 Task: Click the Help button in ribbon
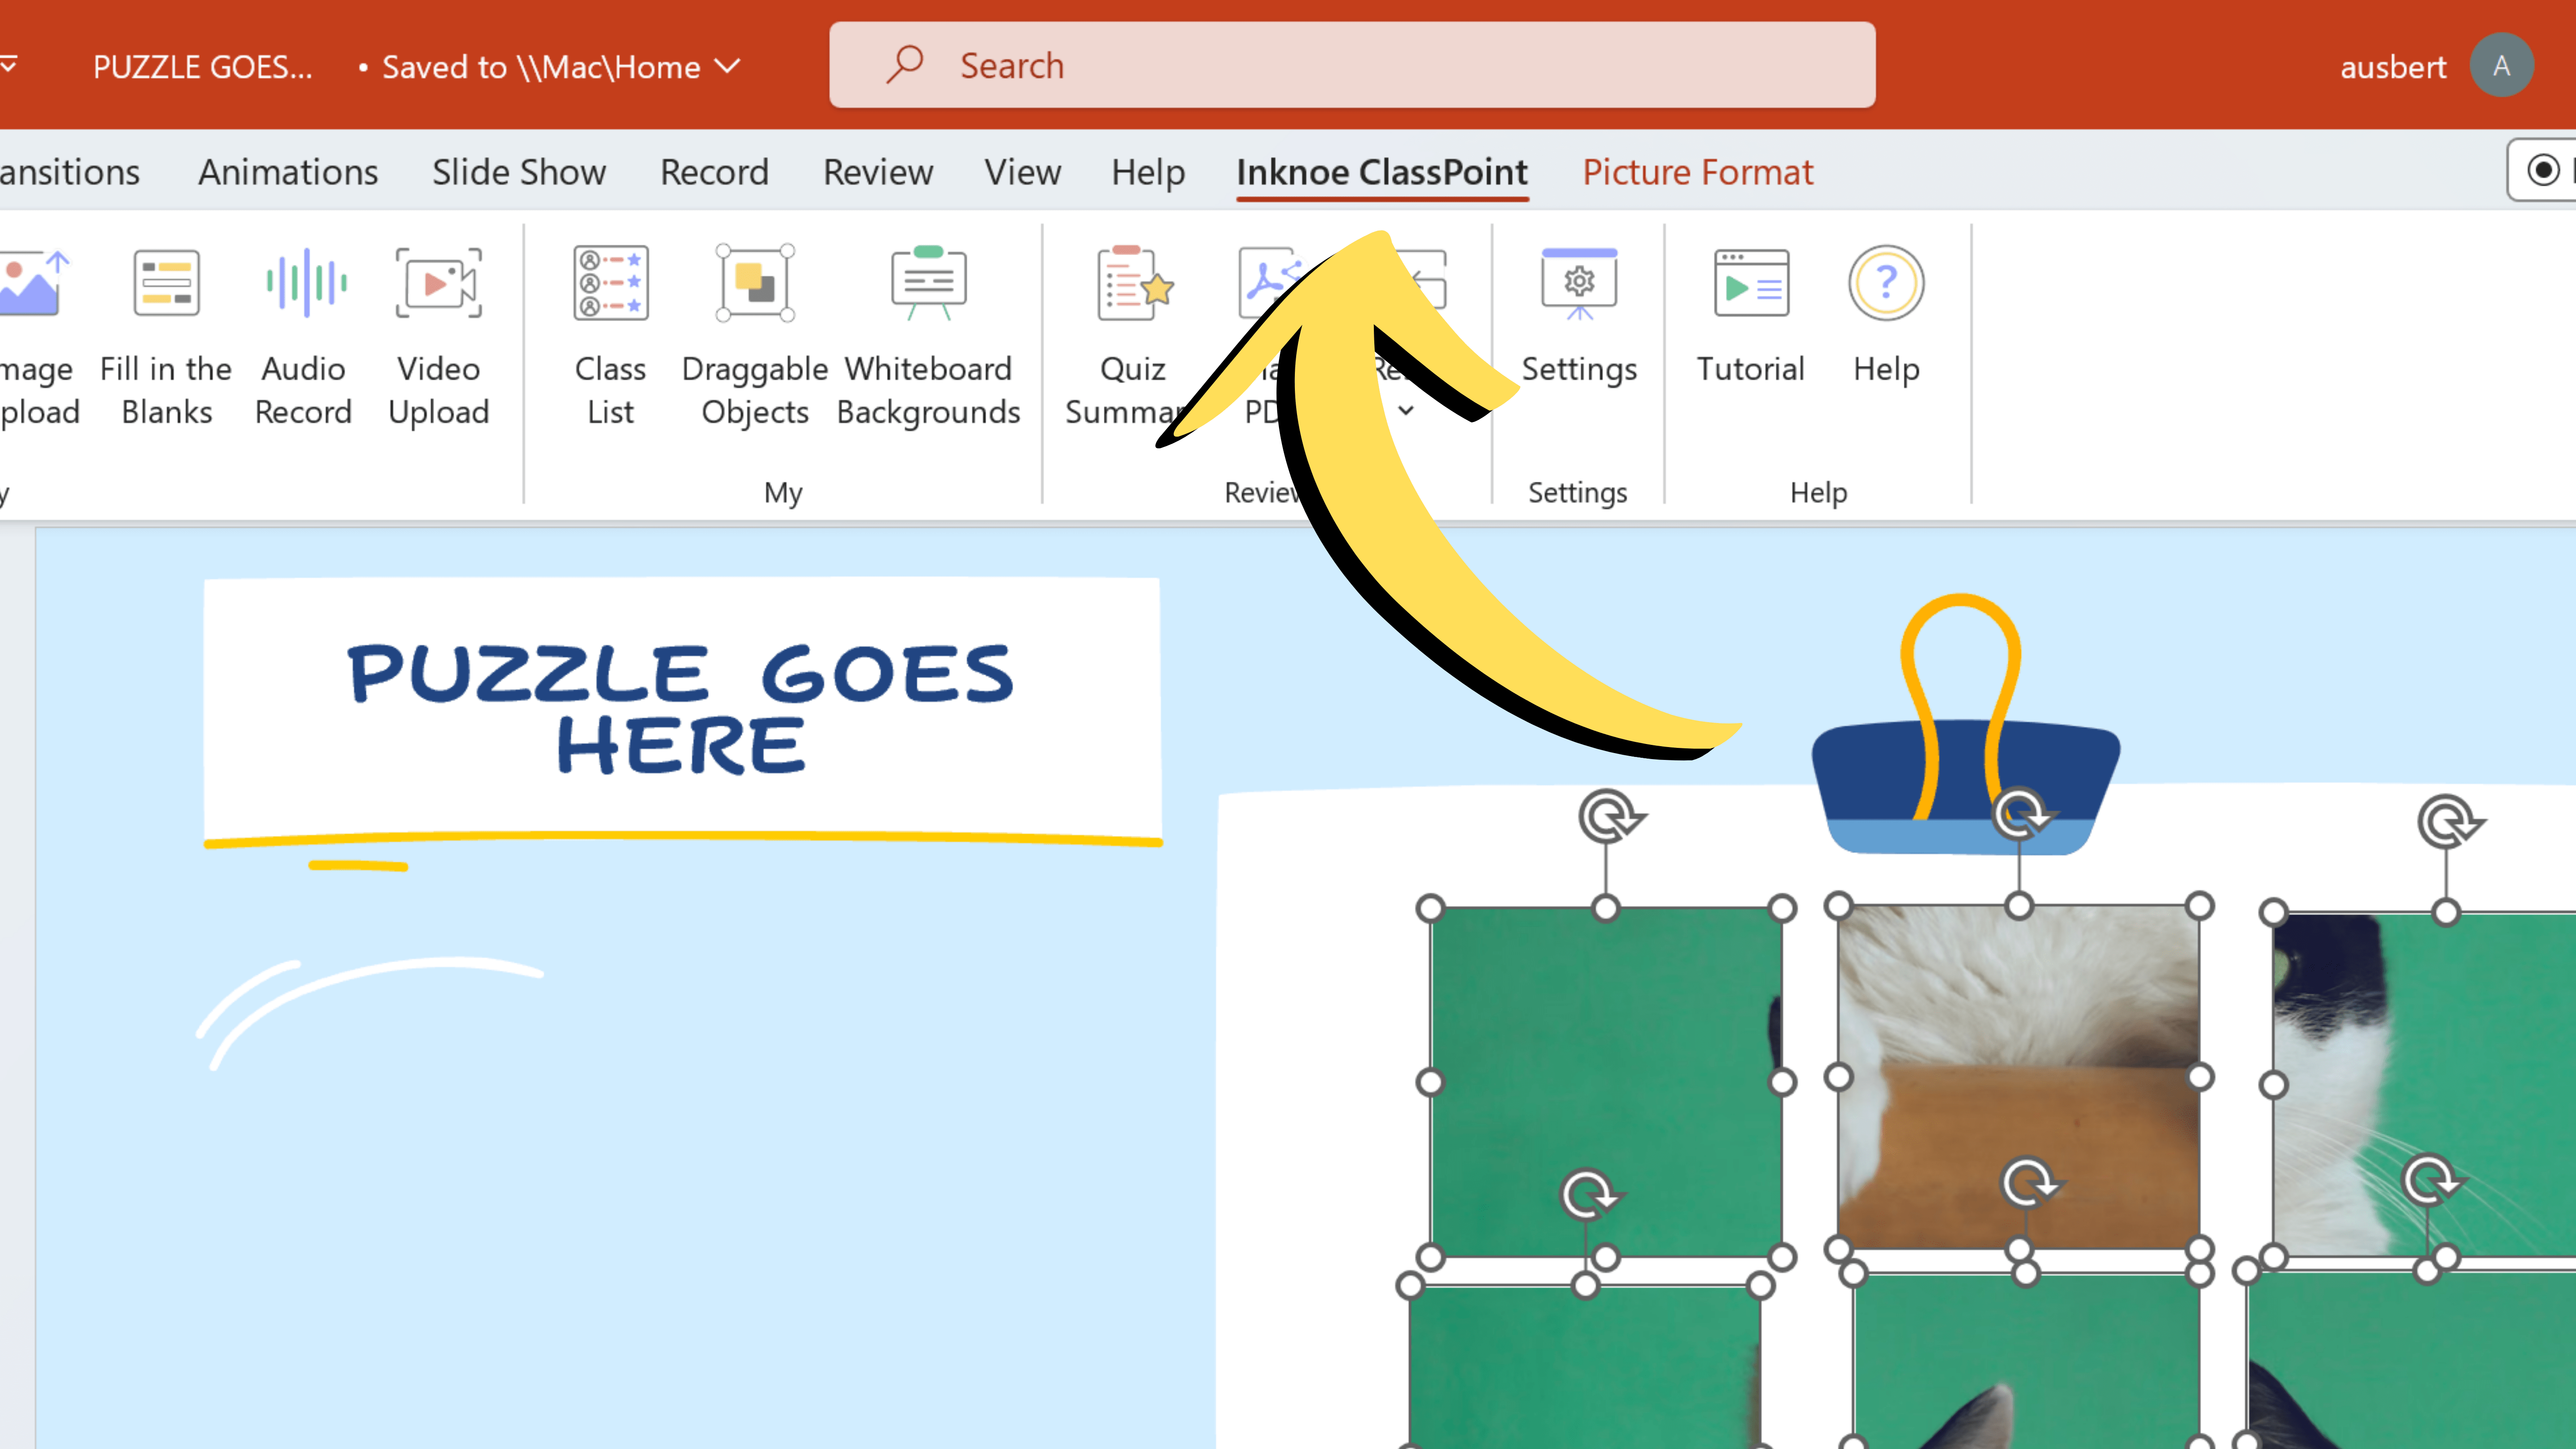[1886, 319]
